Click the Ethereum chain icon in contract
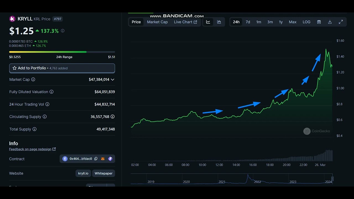The height and width of the screenshot is (199, 354). coord(65,159)
